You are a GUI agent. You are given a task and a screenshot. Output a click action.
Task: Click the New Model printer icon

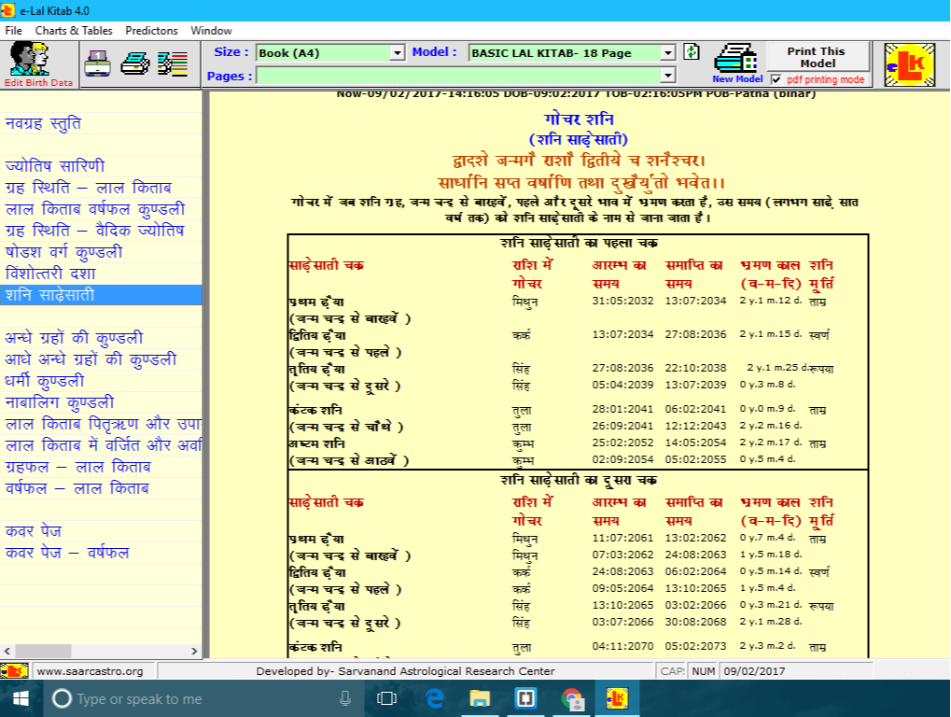[x=736, y=60]
